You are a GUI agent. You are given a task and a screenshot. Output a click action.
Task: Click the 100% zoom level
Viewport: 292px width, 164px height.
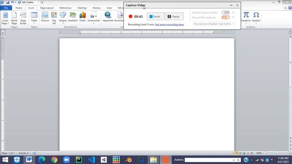(259, 153)
